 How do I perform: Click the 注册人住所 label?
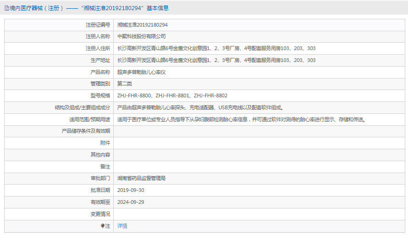click(98, 49)
